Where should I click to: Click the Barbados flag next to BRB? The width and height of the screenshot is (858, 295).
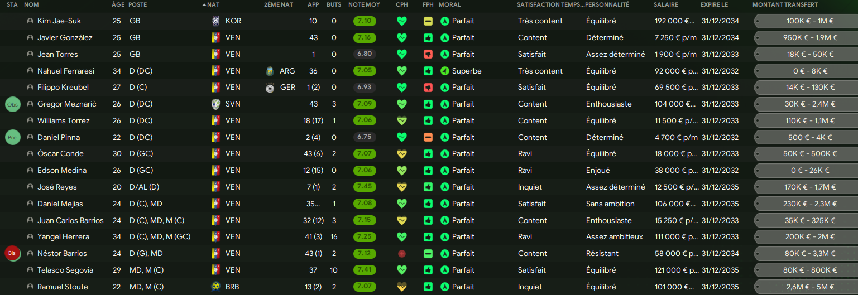215,287
